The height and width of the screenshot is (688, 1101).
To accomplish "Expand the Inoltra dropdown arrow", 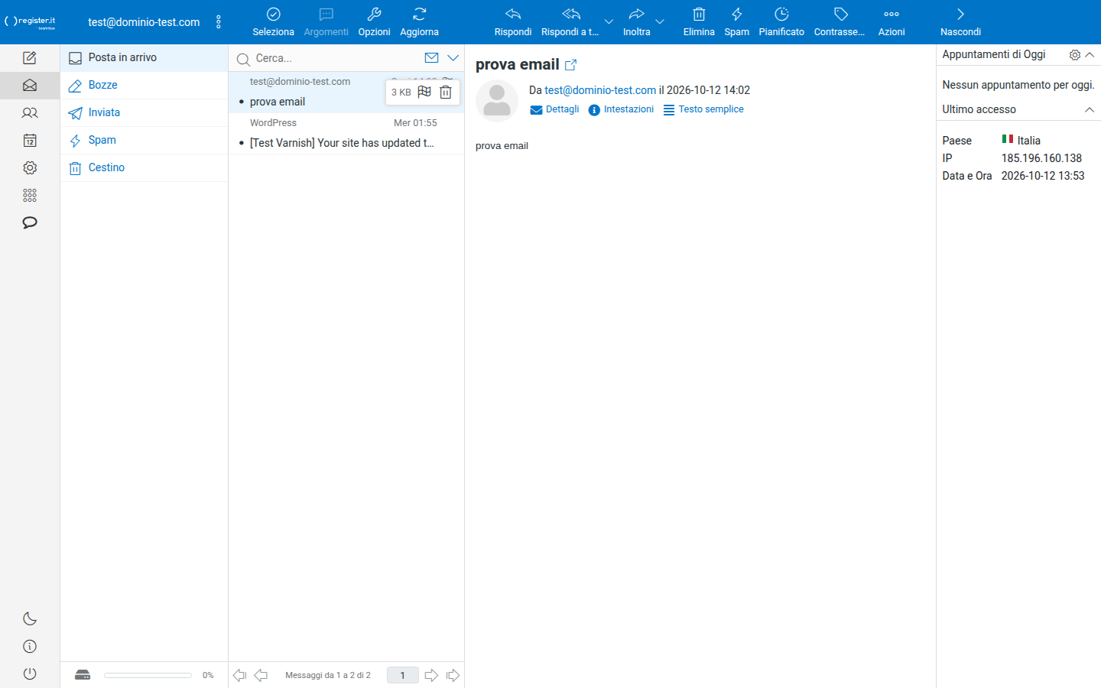I will pyautogui.click(x=660, y=21).
